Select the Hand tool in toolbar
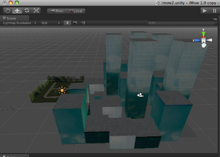The height and width of the screenshot is (157, 220). point(8,11)
